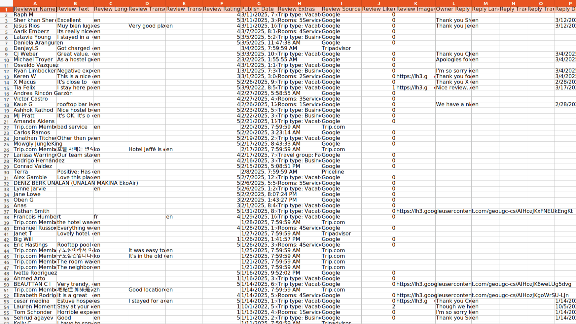Select row 30 header number
The image size is (576, 324).
click(6, 172)
